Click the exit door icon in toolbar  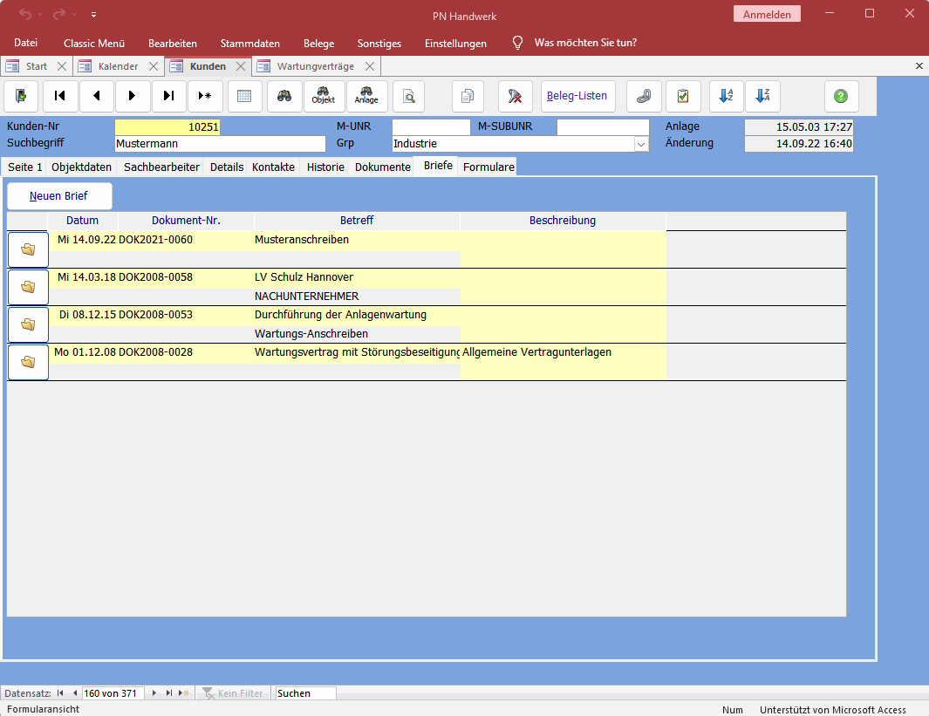(x=21, y=96)
